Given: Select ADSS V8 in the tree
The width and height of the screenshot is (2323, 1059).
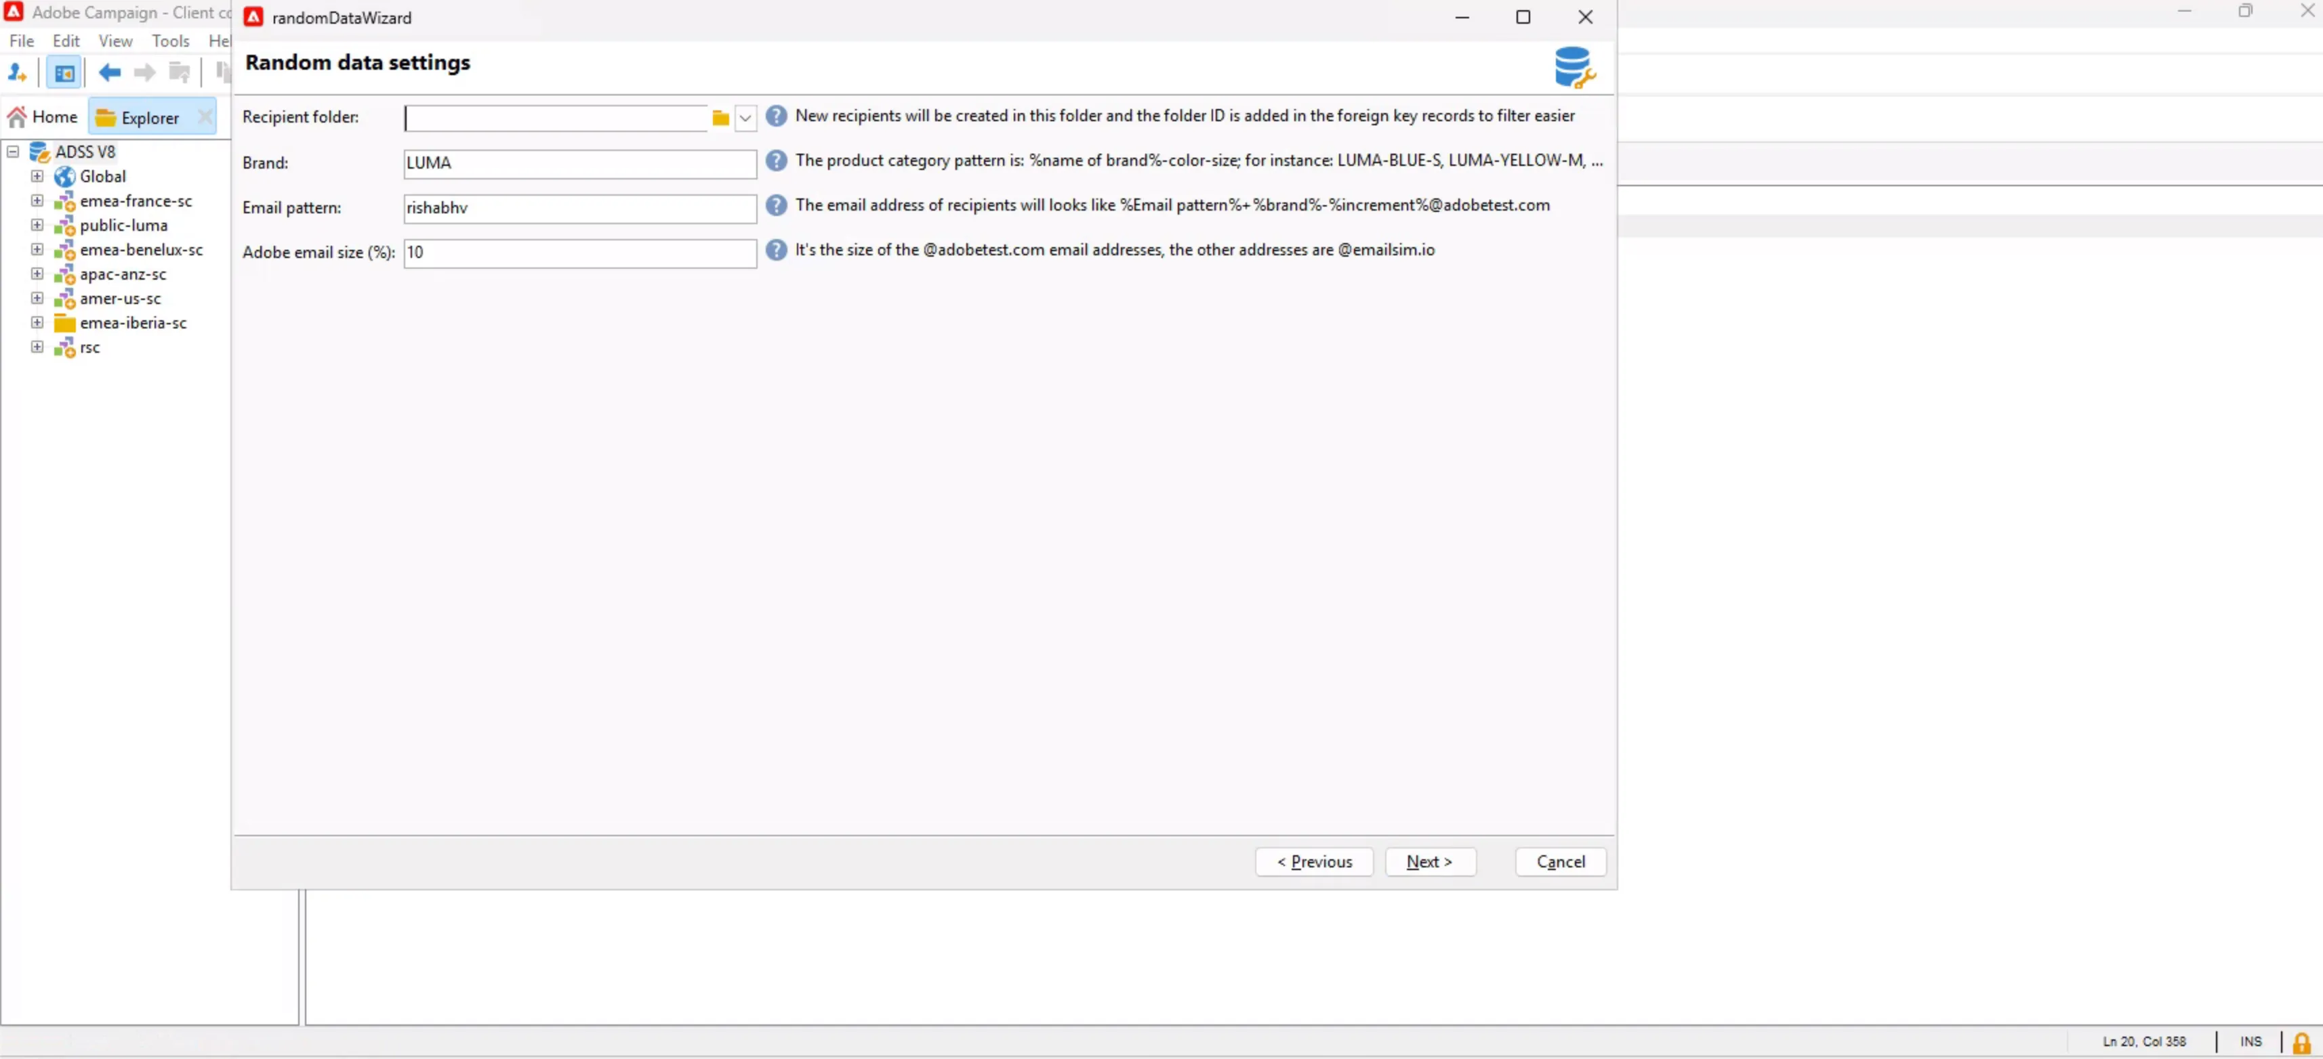Looking at the screenshot, I should click(x=85, y=152).
